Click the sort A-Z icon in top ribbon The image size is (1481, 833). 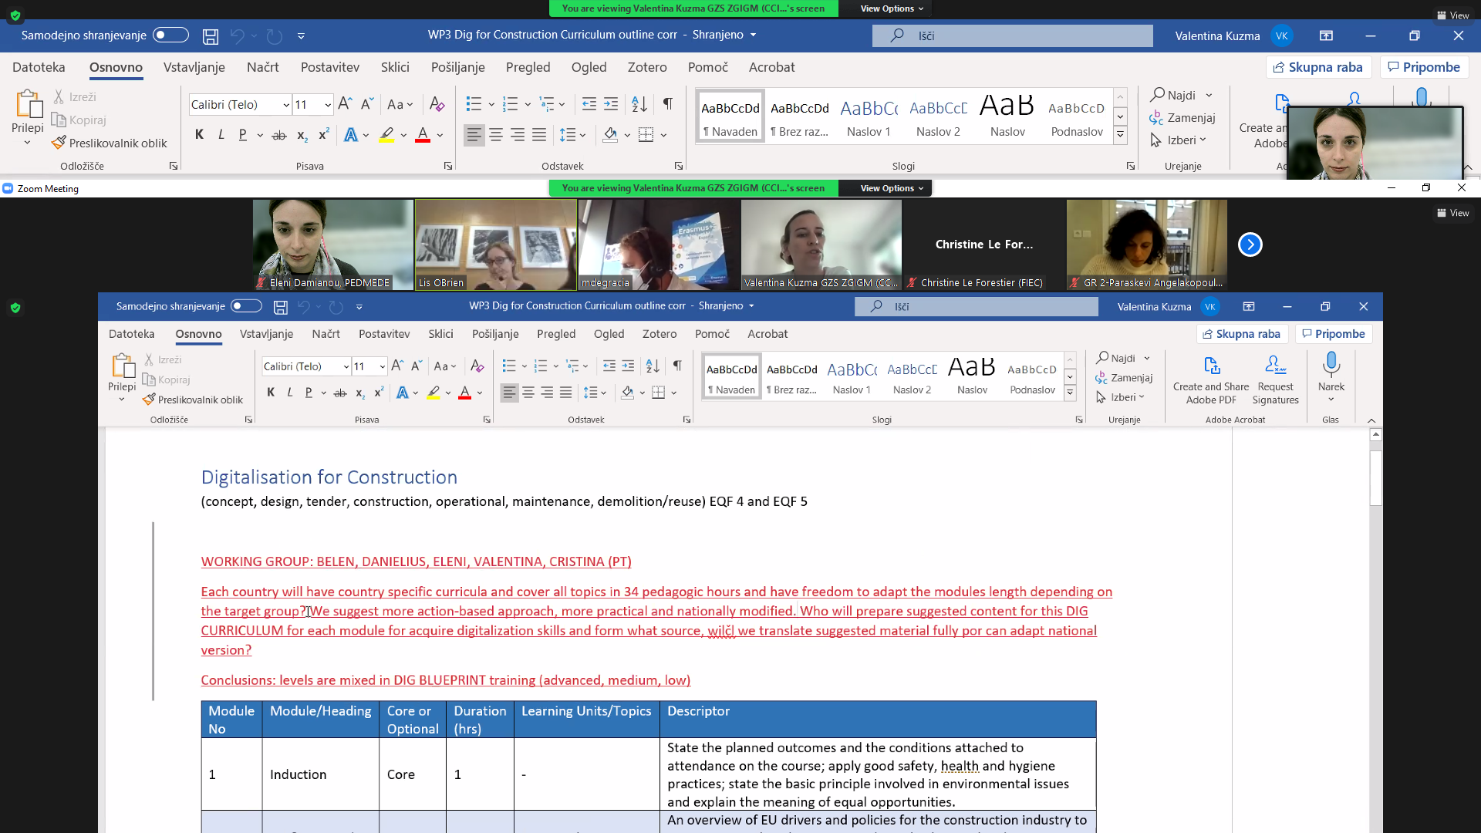[x=639, y=104]
